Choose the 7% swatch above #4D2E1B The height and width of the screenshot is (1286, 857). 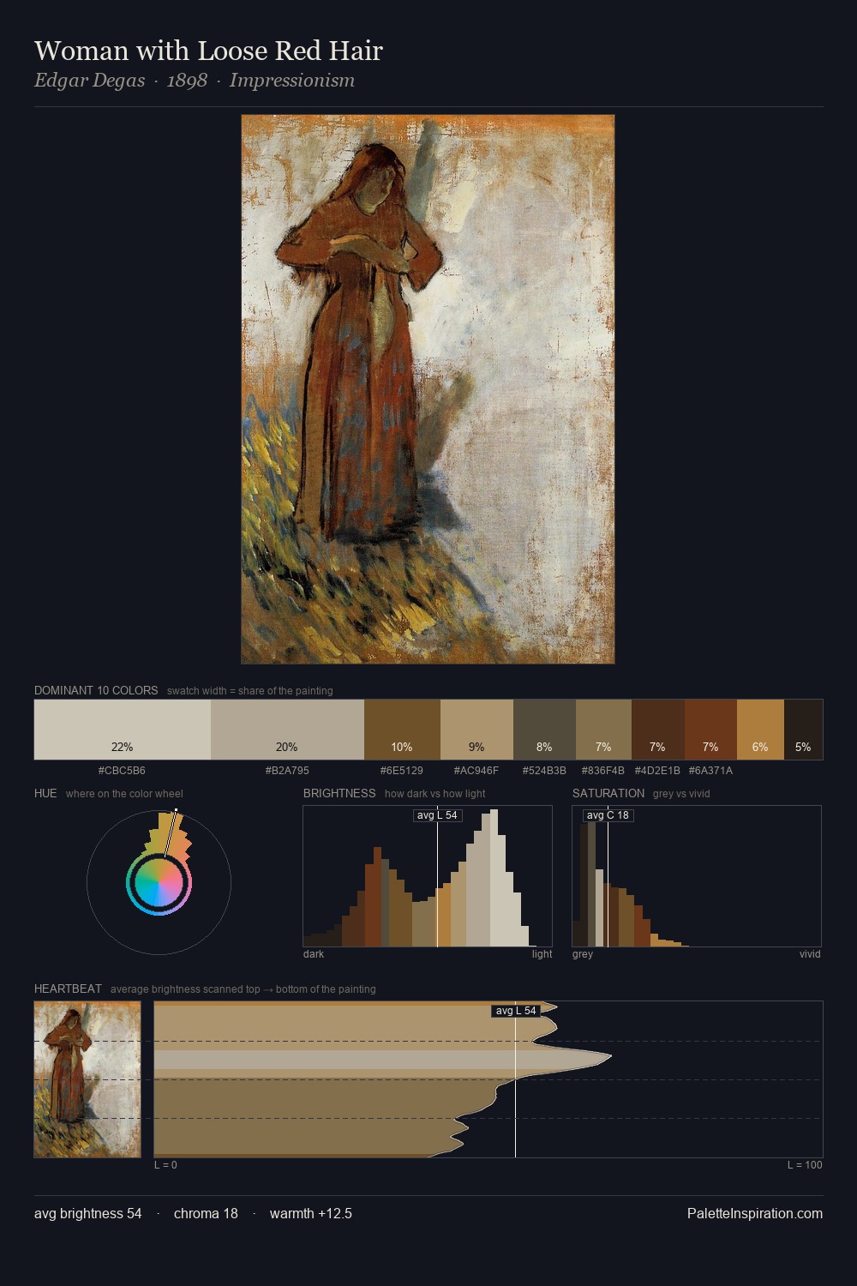point(657,730)
